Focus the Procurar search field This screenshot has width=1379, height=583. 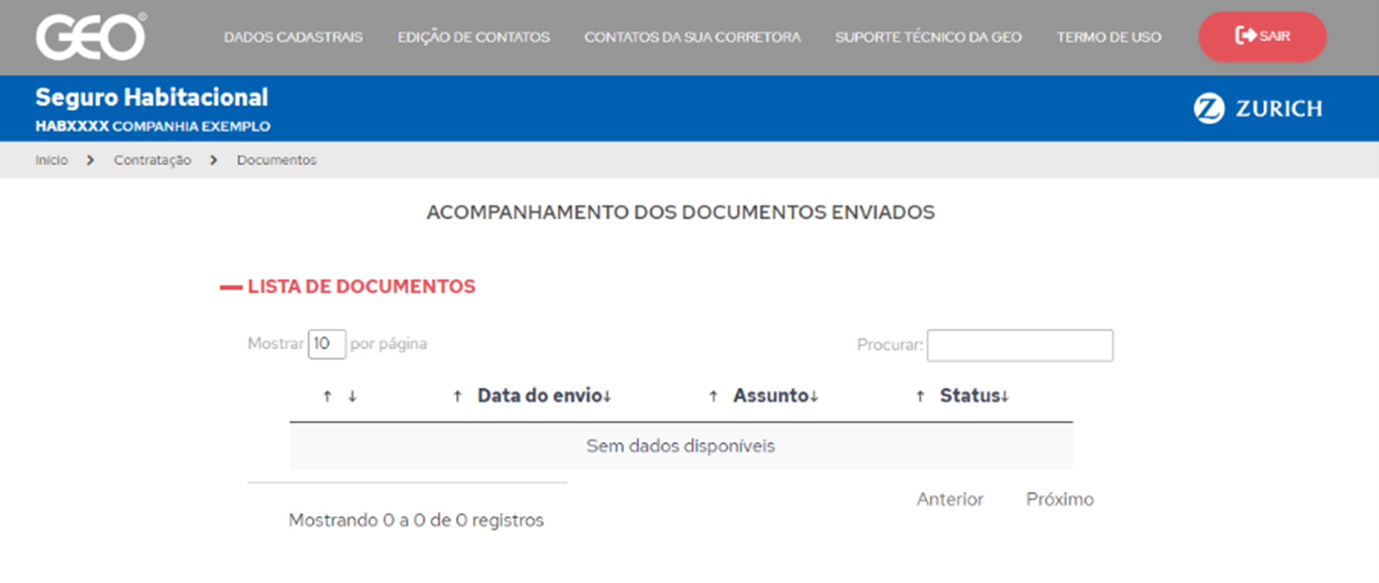[1020, 345]
